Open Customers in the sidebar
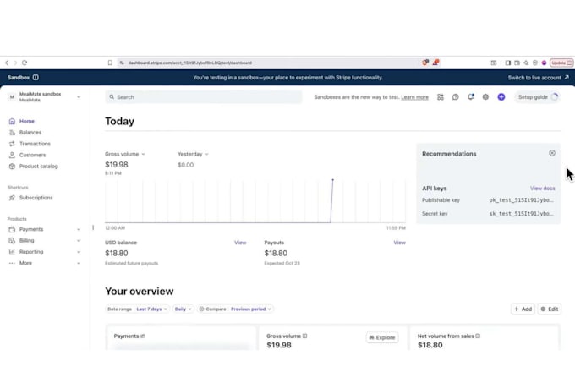The image size is (575, 388). 33,156
